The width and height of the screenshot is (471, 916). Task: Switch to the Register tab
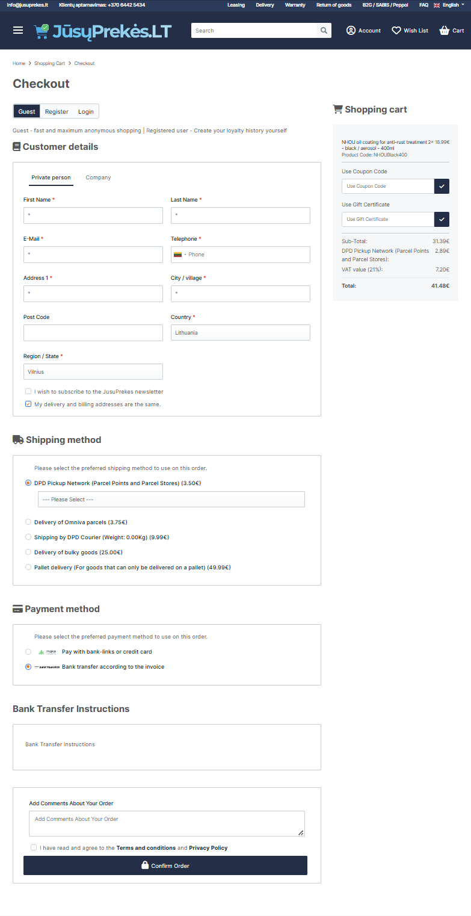pos(57,111)
